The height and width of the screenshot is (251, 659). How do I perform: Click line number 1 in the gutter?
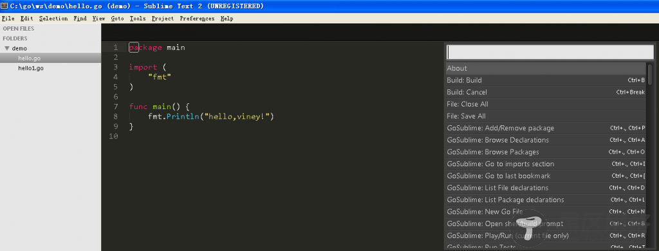pyautogui.click(x=116, y=48)
